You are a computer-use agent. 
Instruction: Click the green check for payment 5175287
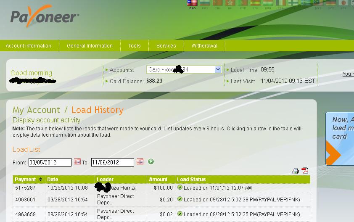tap(180, 187)
